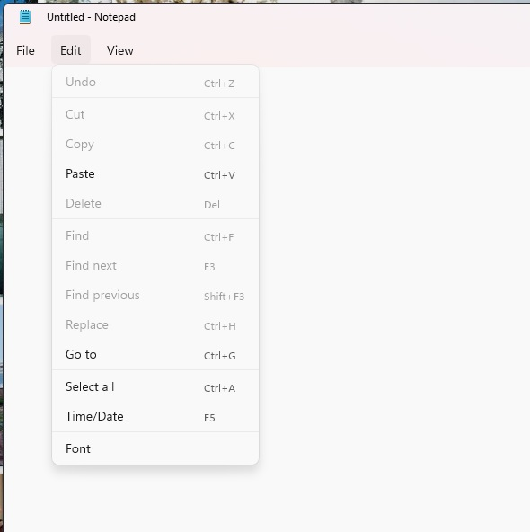Choose Find from the dropdown
The width and height of the screenshot is (530, 532).
tap(155, 236)
